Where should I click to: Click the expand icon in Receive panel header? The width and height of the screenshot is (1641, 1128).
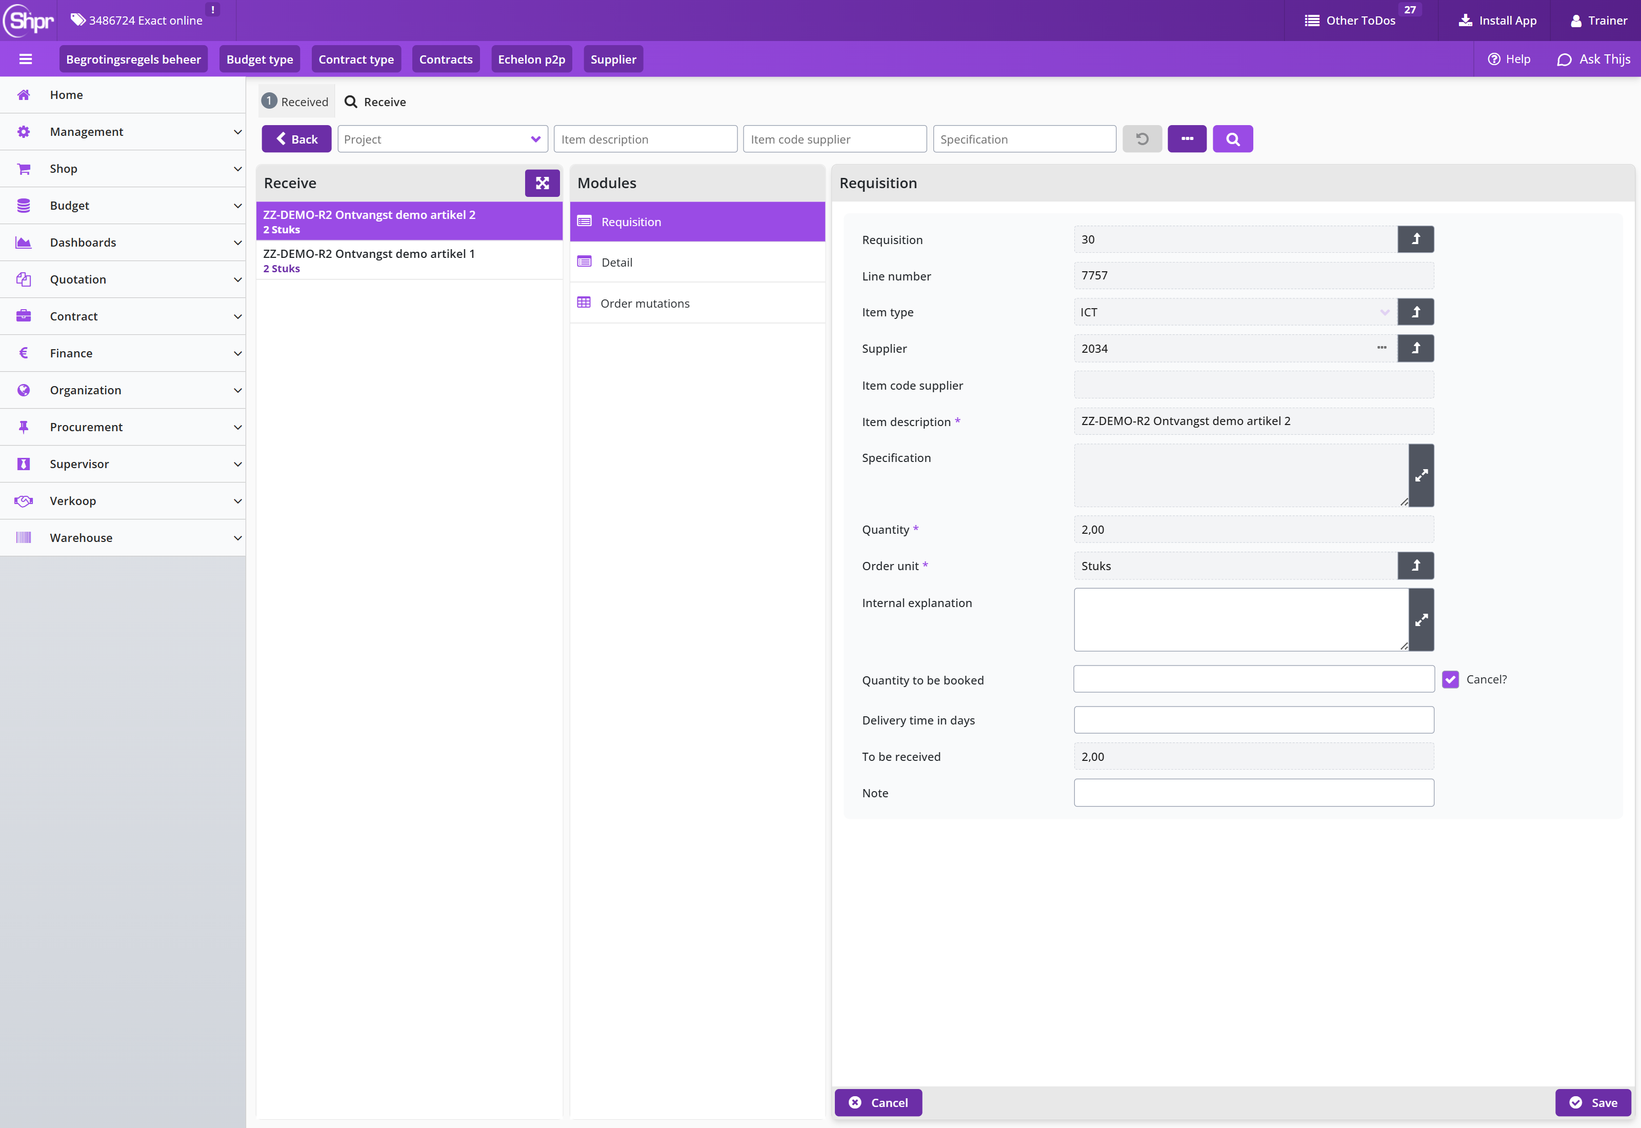(x=542, y=183)
